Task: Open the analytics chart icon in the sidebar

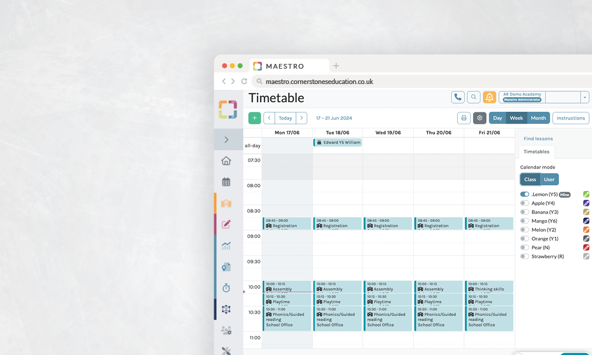Action: (227, 245)
